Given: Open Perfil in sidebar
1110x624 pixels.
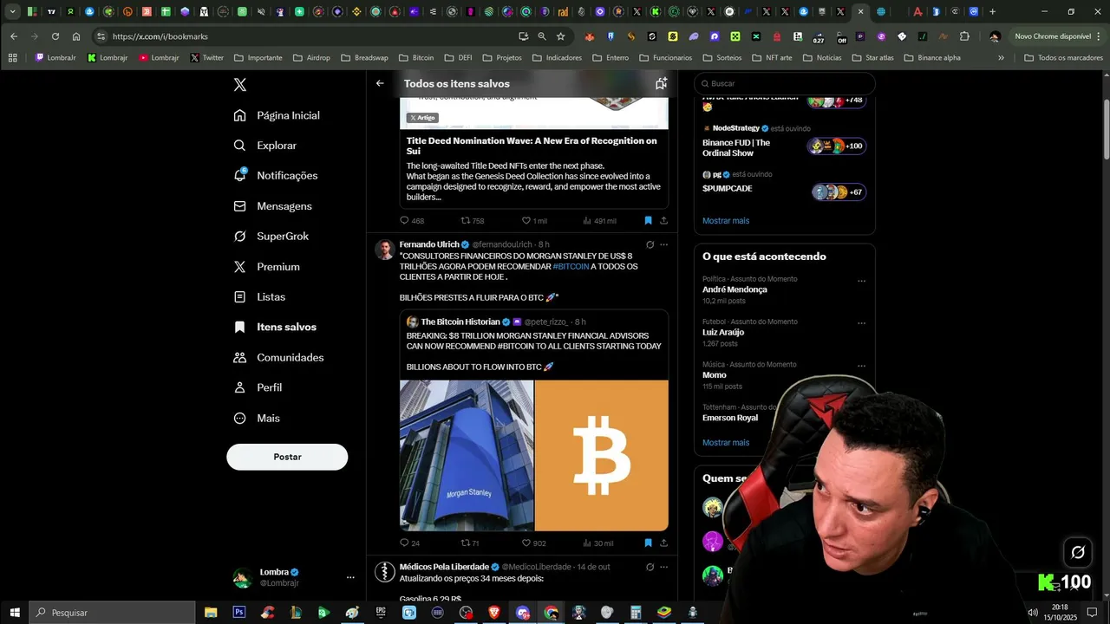Looking at the screenshot, I should coord(258,387).
